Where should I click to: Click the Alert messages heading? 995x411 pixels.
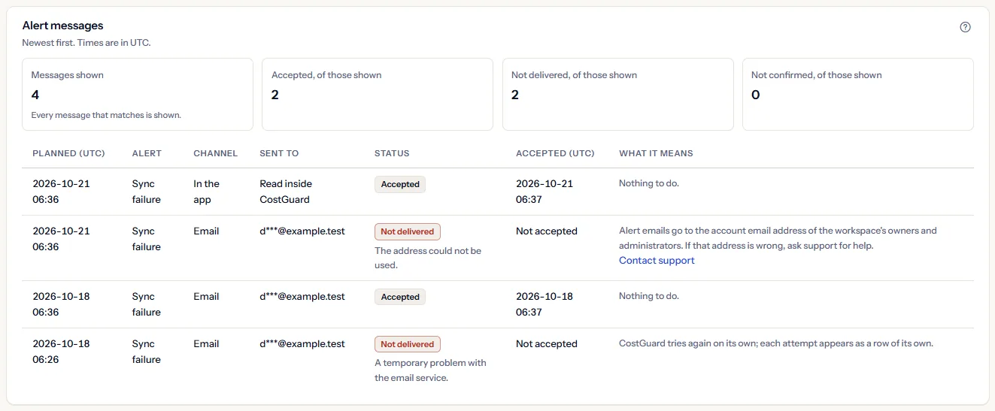click(62, 26)
